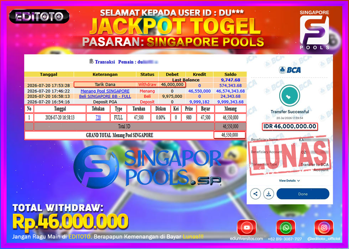Click the Status column header

(147, 74)
